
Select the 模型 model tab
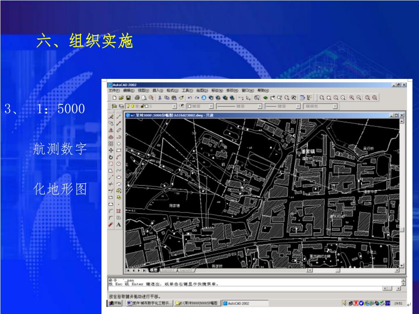pyautogui.click(x=153, y=271)
